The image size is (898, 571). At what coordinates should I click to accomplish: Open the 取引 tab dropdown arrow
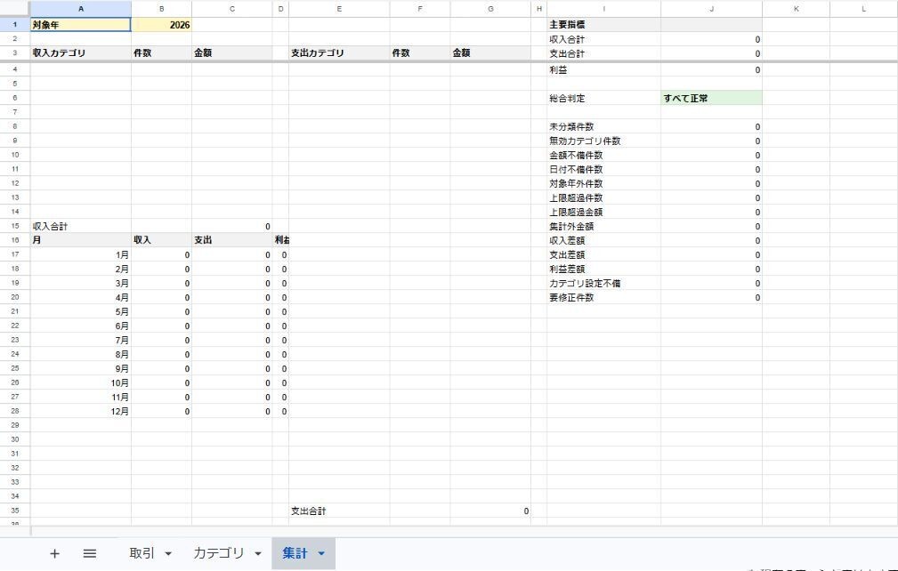click(168, 554)
